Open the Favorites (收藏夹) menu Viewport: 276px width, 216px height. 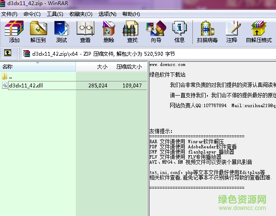[x=81, y=14]
